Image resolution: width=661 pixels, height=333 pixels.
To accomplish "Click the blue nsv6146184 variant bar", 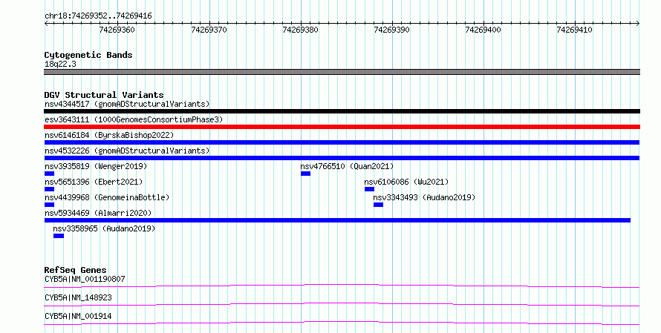I will click(342, 142).
